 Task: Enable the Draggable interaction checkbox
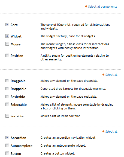(x=7, y=81)
